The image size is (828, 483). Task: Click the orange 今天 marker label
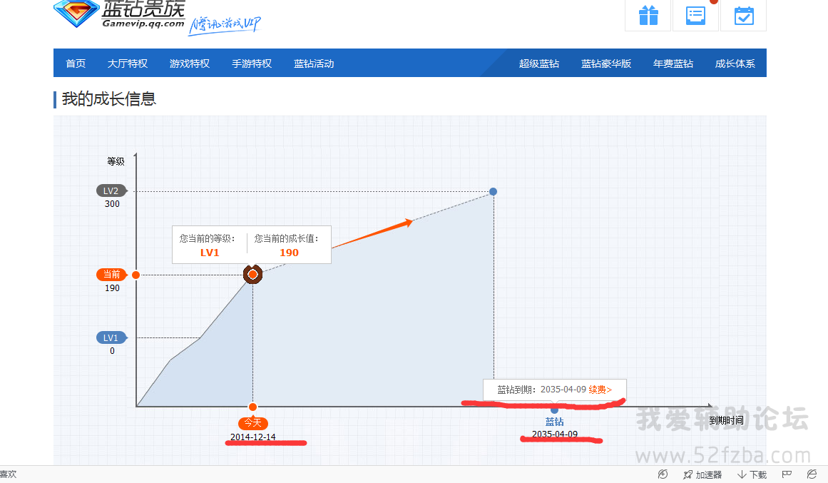(253, 423)
